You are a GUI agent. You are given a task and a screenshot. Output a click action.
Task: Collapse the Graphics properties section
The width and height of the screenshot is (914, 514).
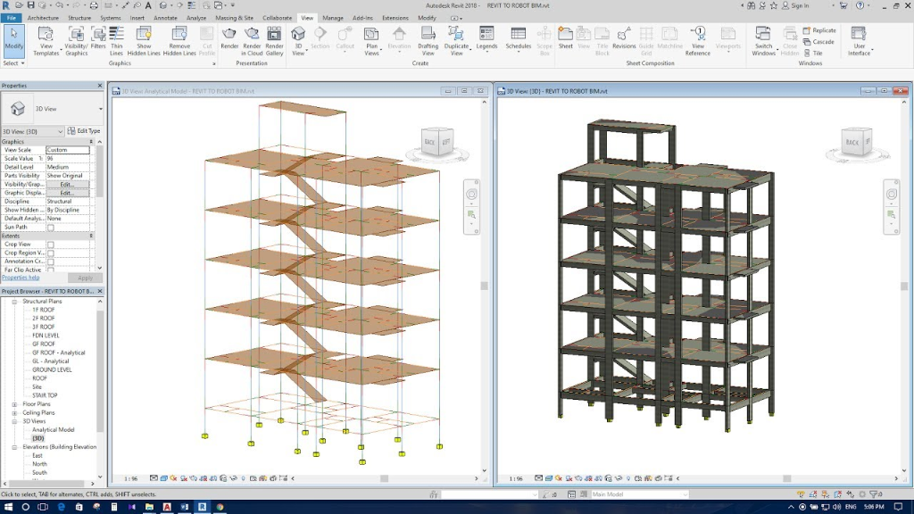tap(91, 142)
